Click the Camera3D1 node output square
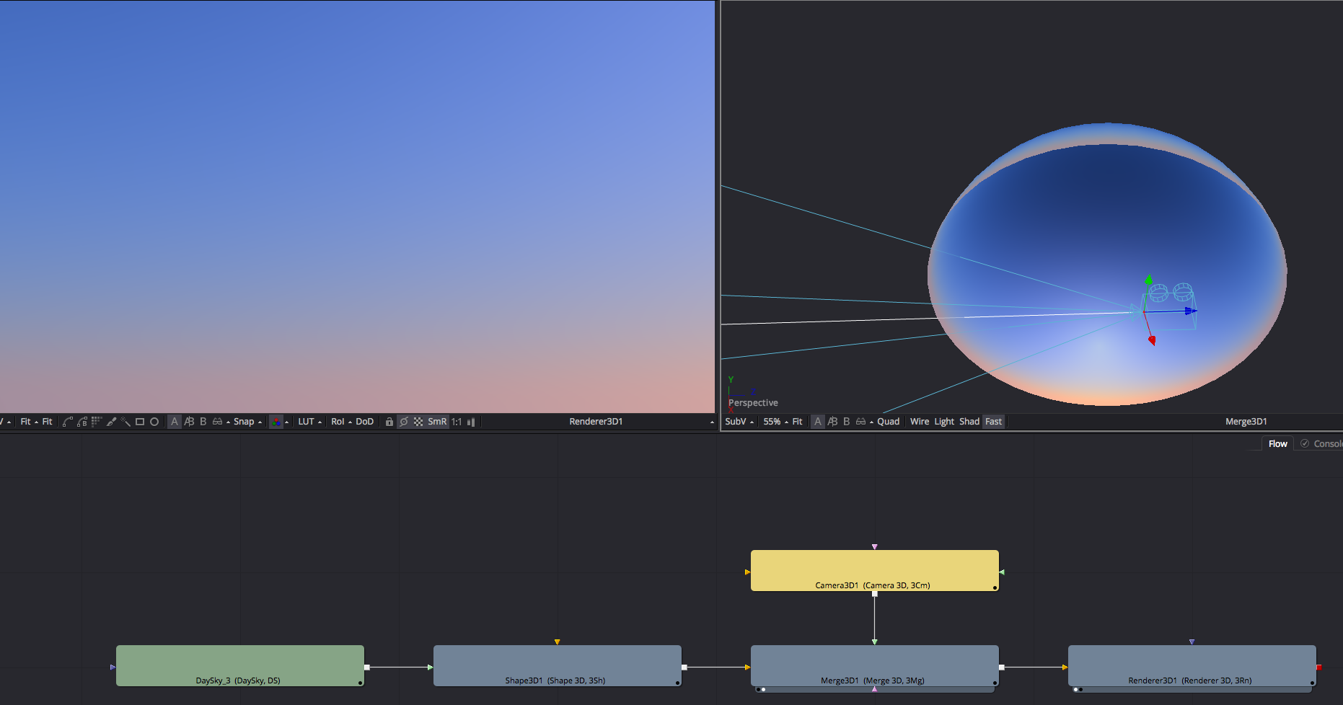Screen dimensions: 1343x705 (875, 594)
